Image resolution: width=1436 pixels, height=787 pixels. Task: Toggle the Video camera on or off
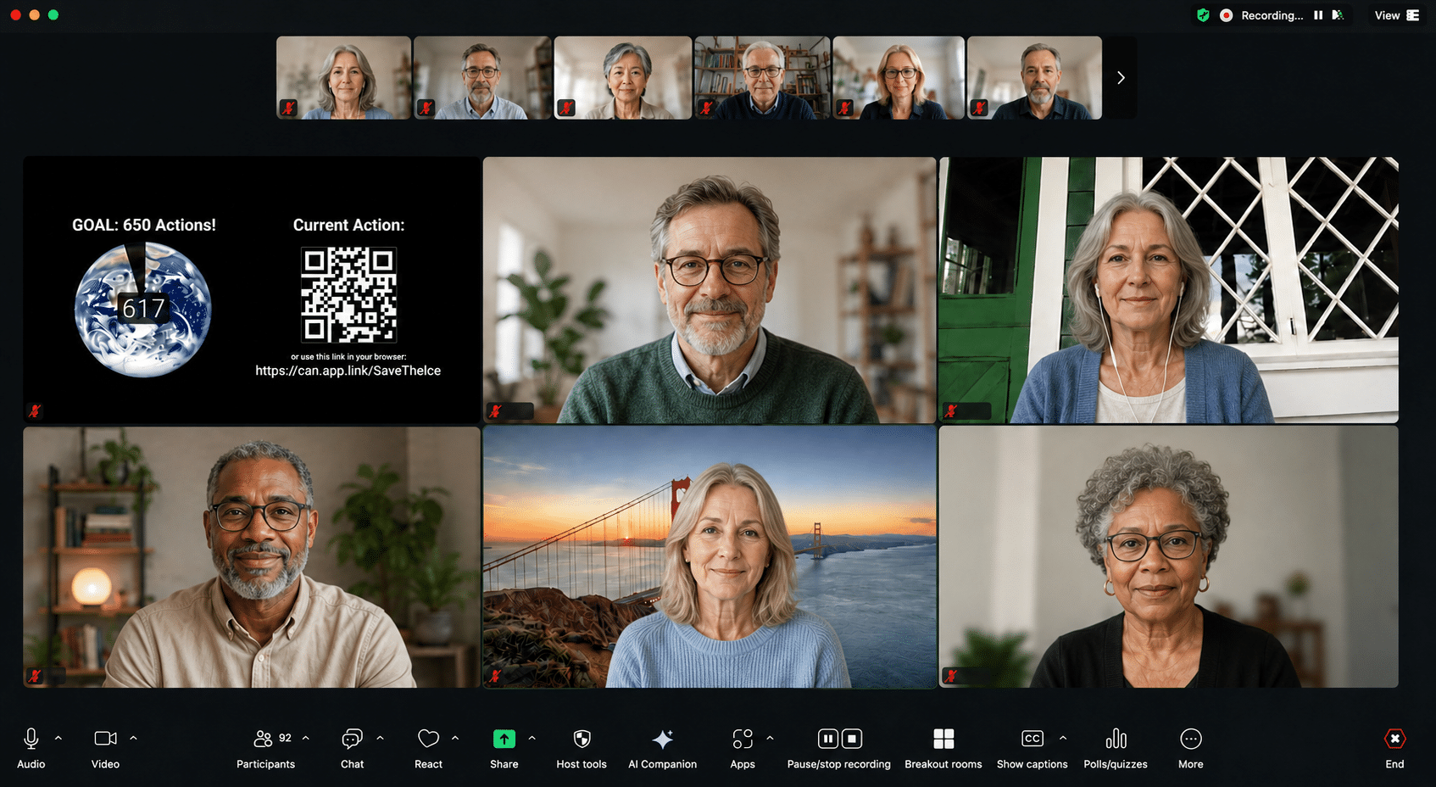pyautogui.click(x=105, y=739)
